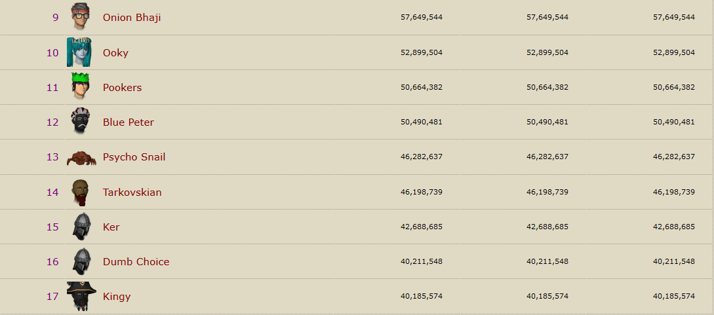Click Onion Bhaji's avatar with glasses
This screenshot has width=714, height=315.
pyautogui.click(x=81, y=17)
